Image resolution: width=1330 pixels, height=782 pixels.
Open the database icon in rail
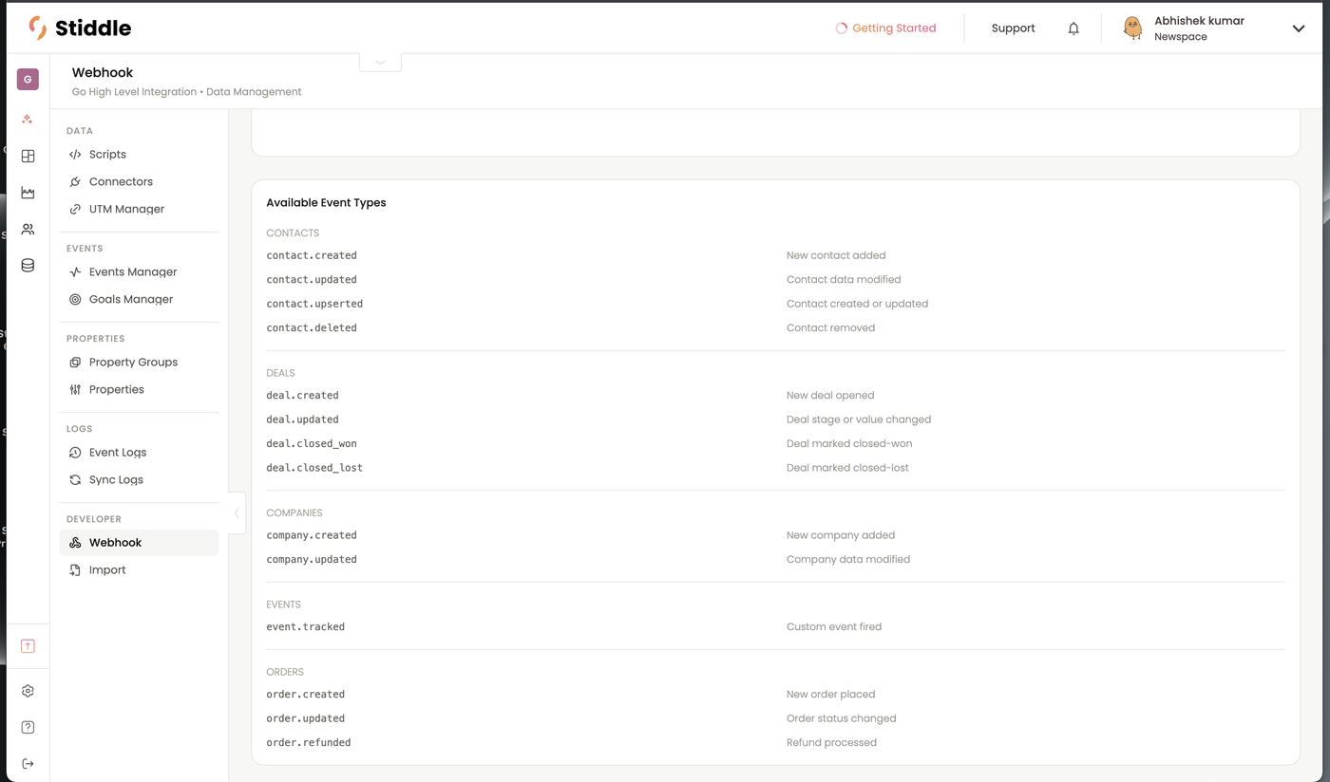(28, 266)
